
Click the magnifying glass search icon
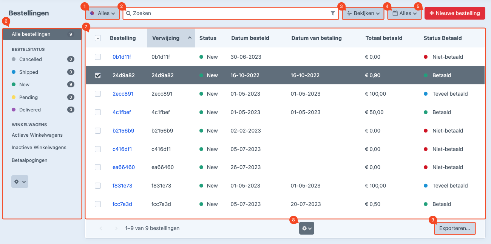(128, 13)
